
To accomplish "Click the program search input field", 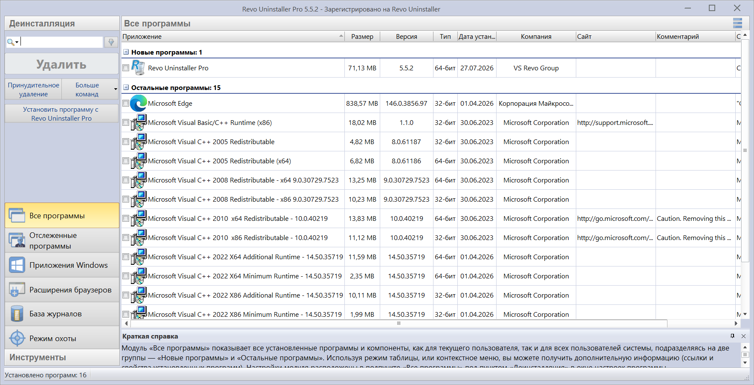I will point(61,42).
